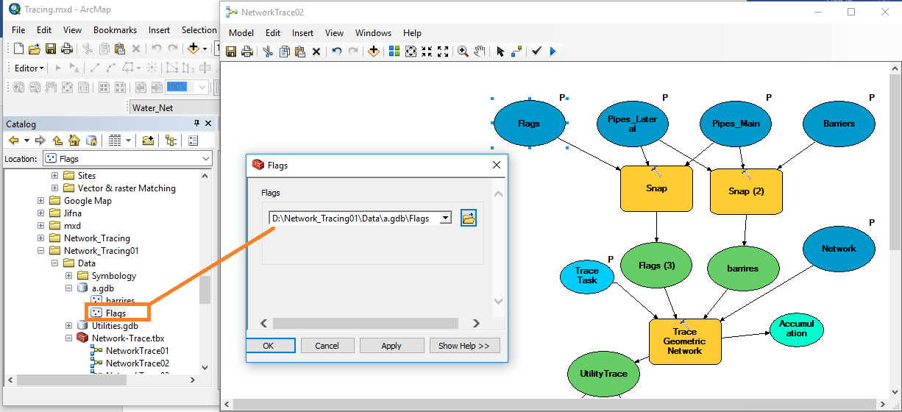This screenshot has width=902, height=412.
Task: Choose the Select arrow tool in ModelBuilder
Action: pos(500,51)
